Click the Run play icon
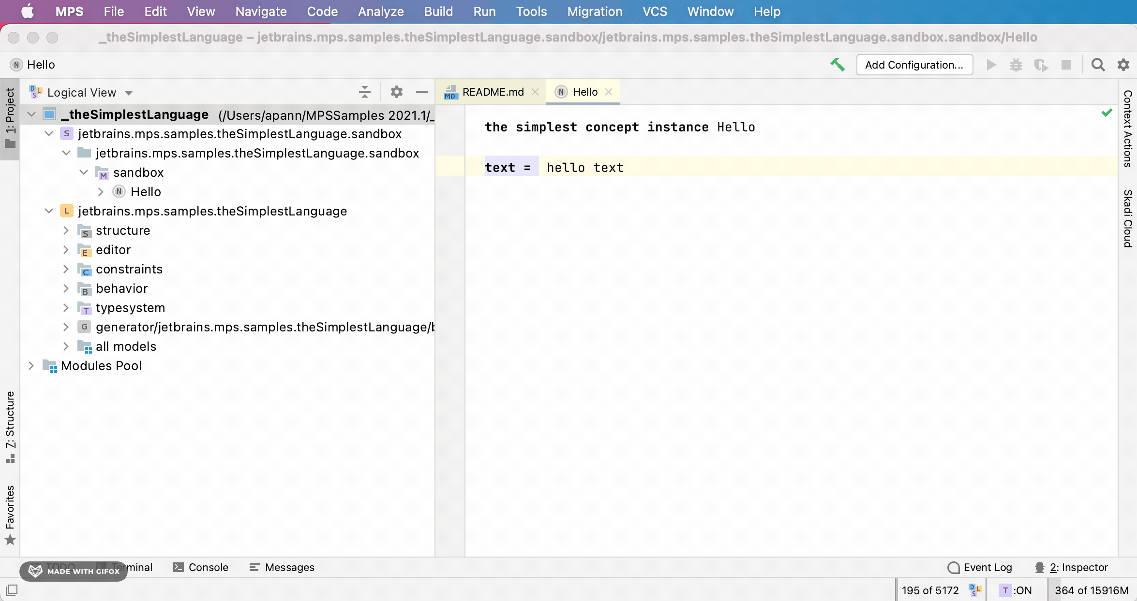1137x601 pixels. (x=991, y=65)
